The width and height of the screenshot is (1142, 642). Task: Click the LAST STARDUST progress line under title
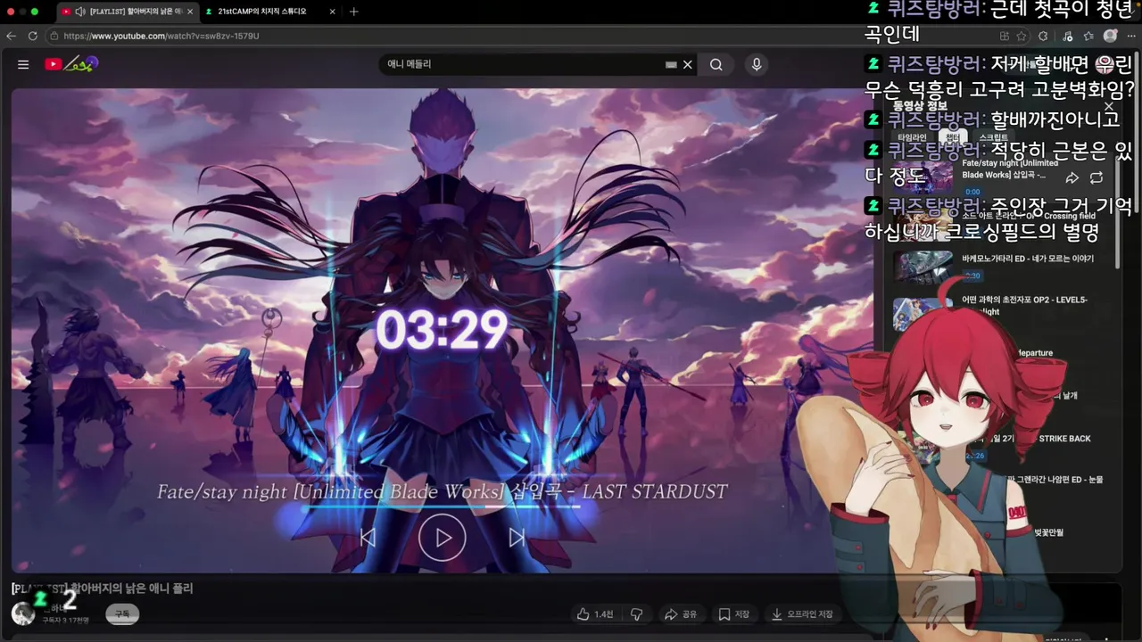click(442, 506)
